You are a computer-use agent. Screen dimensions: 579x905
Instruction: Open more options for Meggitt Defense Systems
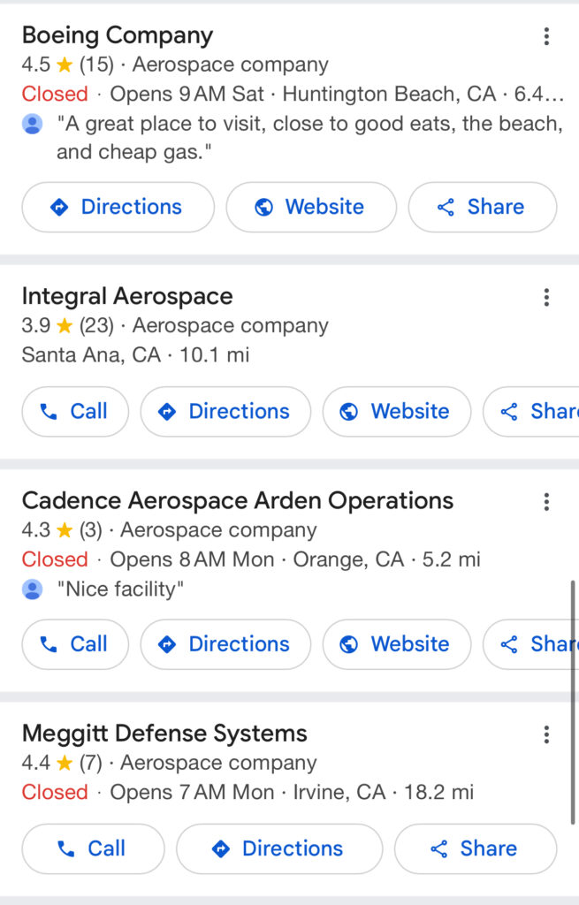coord(546,734)
